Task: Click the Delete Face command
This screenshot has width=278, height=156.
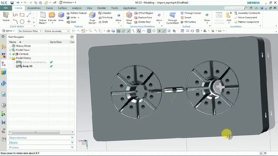Action: click(142, 22)
